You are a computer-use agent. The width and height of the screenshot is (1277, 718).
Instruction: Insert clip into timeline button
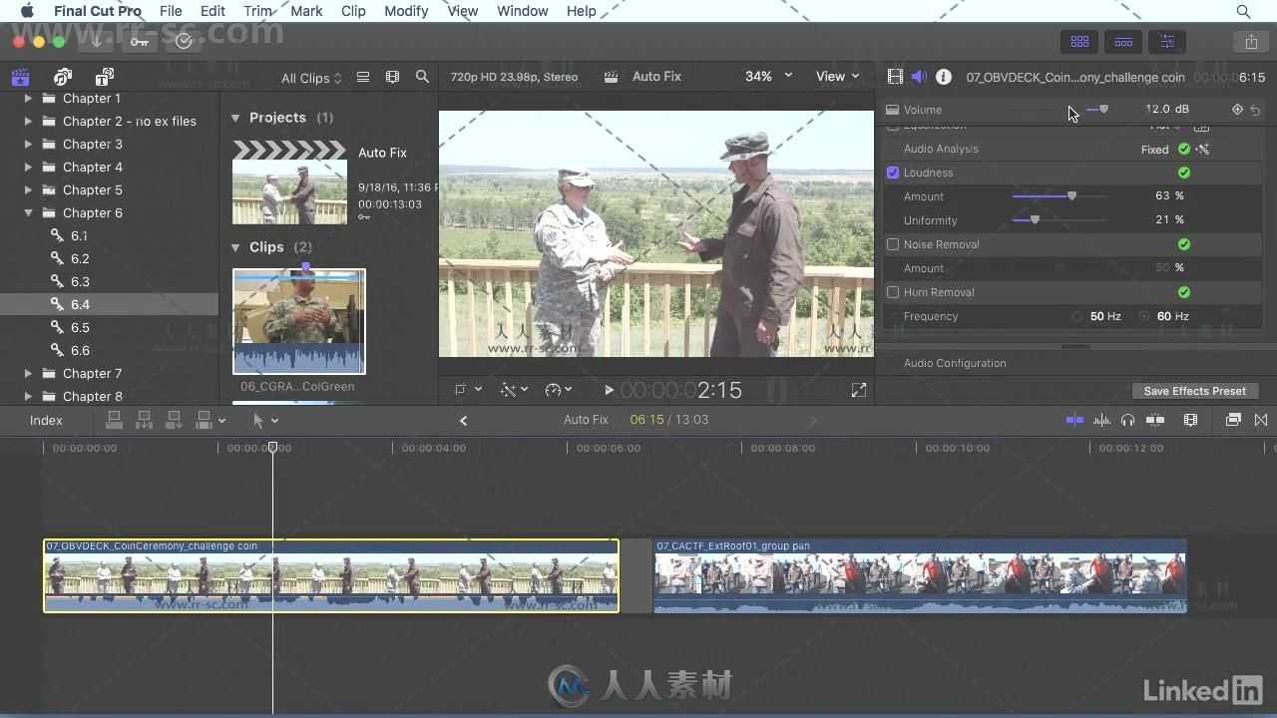click(x=144, y=420)
